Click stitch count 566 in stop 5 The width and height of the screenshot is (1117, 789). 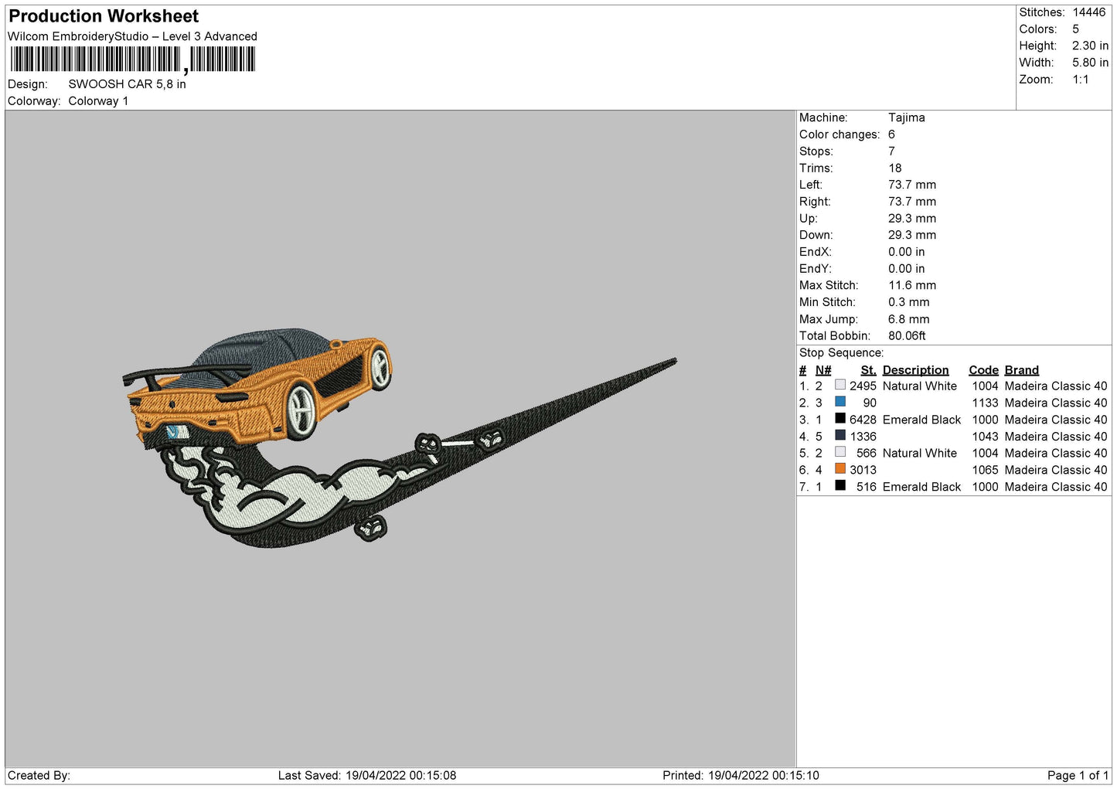coord(867,454)
